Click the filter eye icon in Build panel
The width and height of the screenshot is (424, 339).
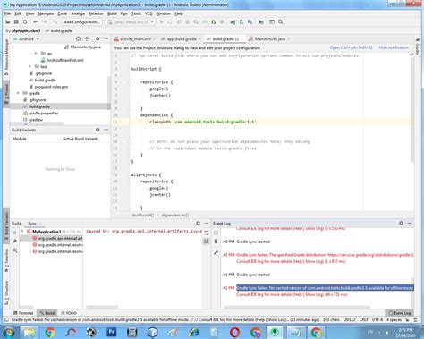[x=14, y=250]
